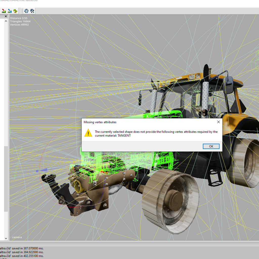Select the terrain info layer paint tool
The width and height of the screenshot is (259, 259).
(x=10, y=11)
